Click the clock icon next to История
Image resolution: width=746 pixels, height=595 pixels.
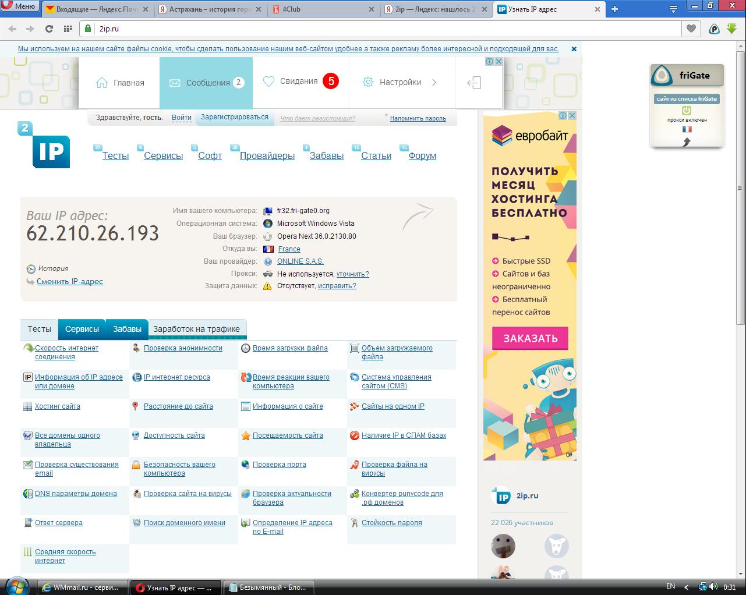31,269
